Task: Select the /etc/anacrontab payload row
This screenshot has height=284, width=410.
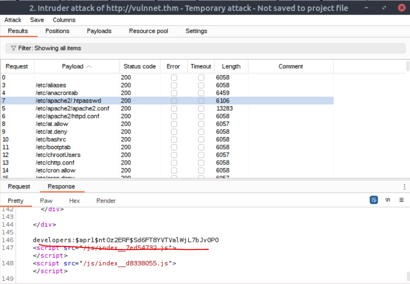Action: click(167, 93)
